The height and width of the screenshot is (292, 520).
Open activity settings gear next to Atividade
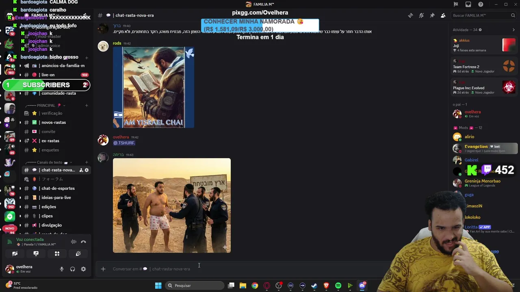click(x=480, y=30)
